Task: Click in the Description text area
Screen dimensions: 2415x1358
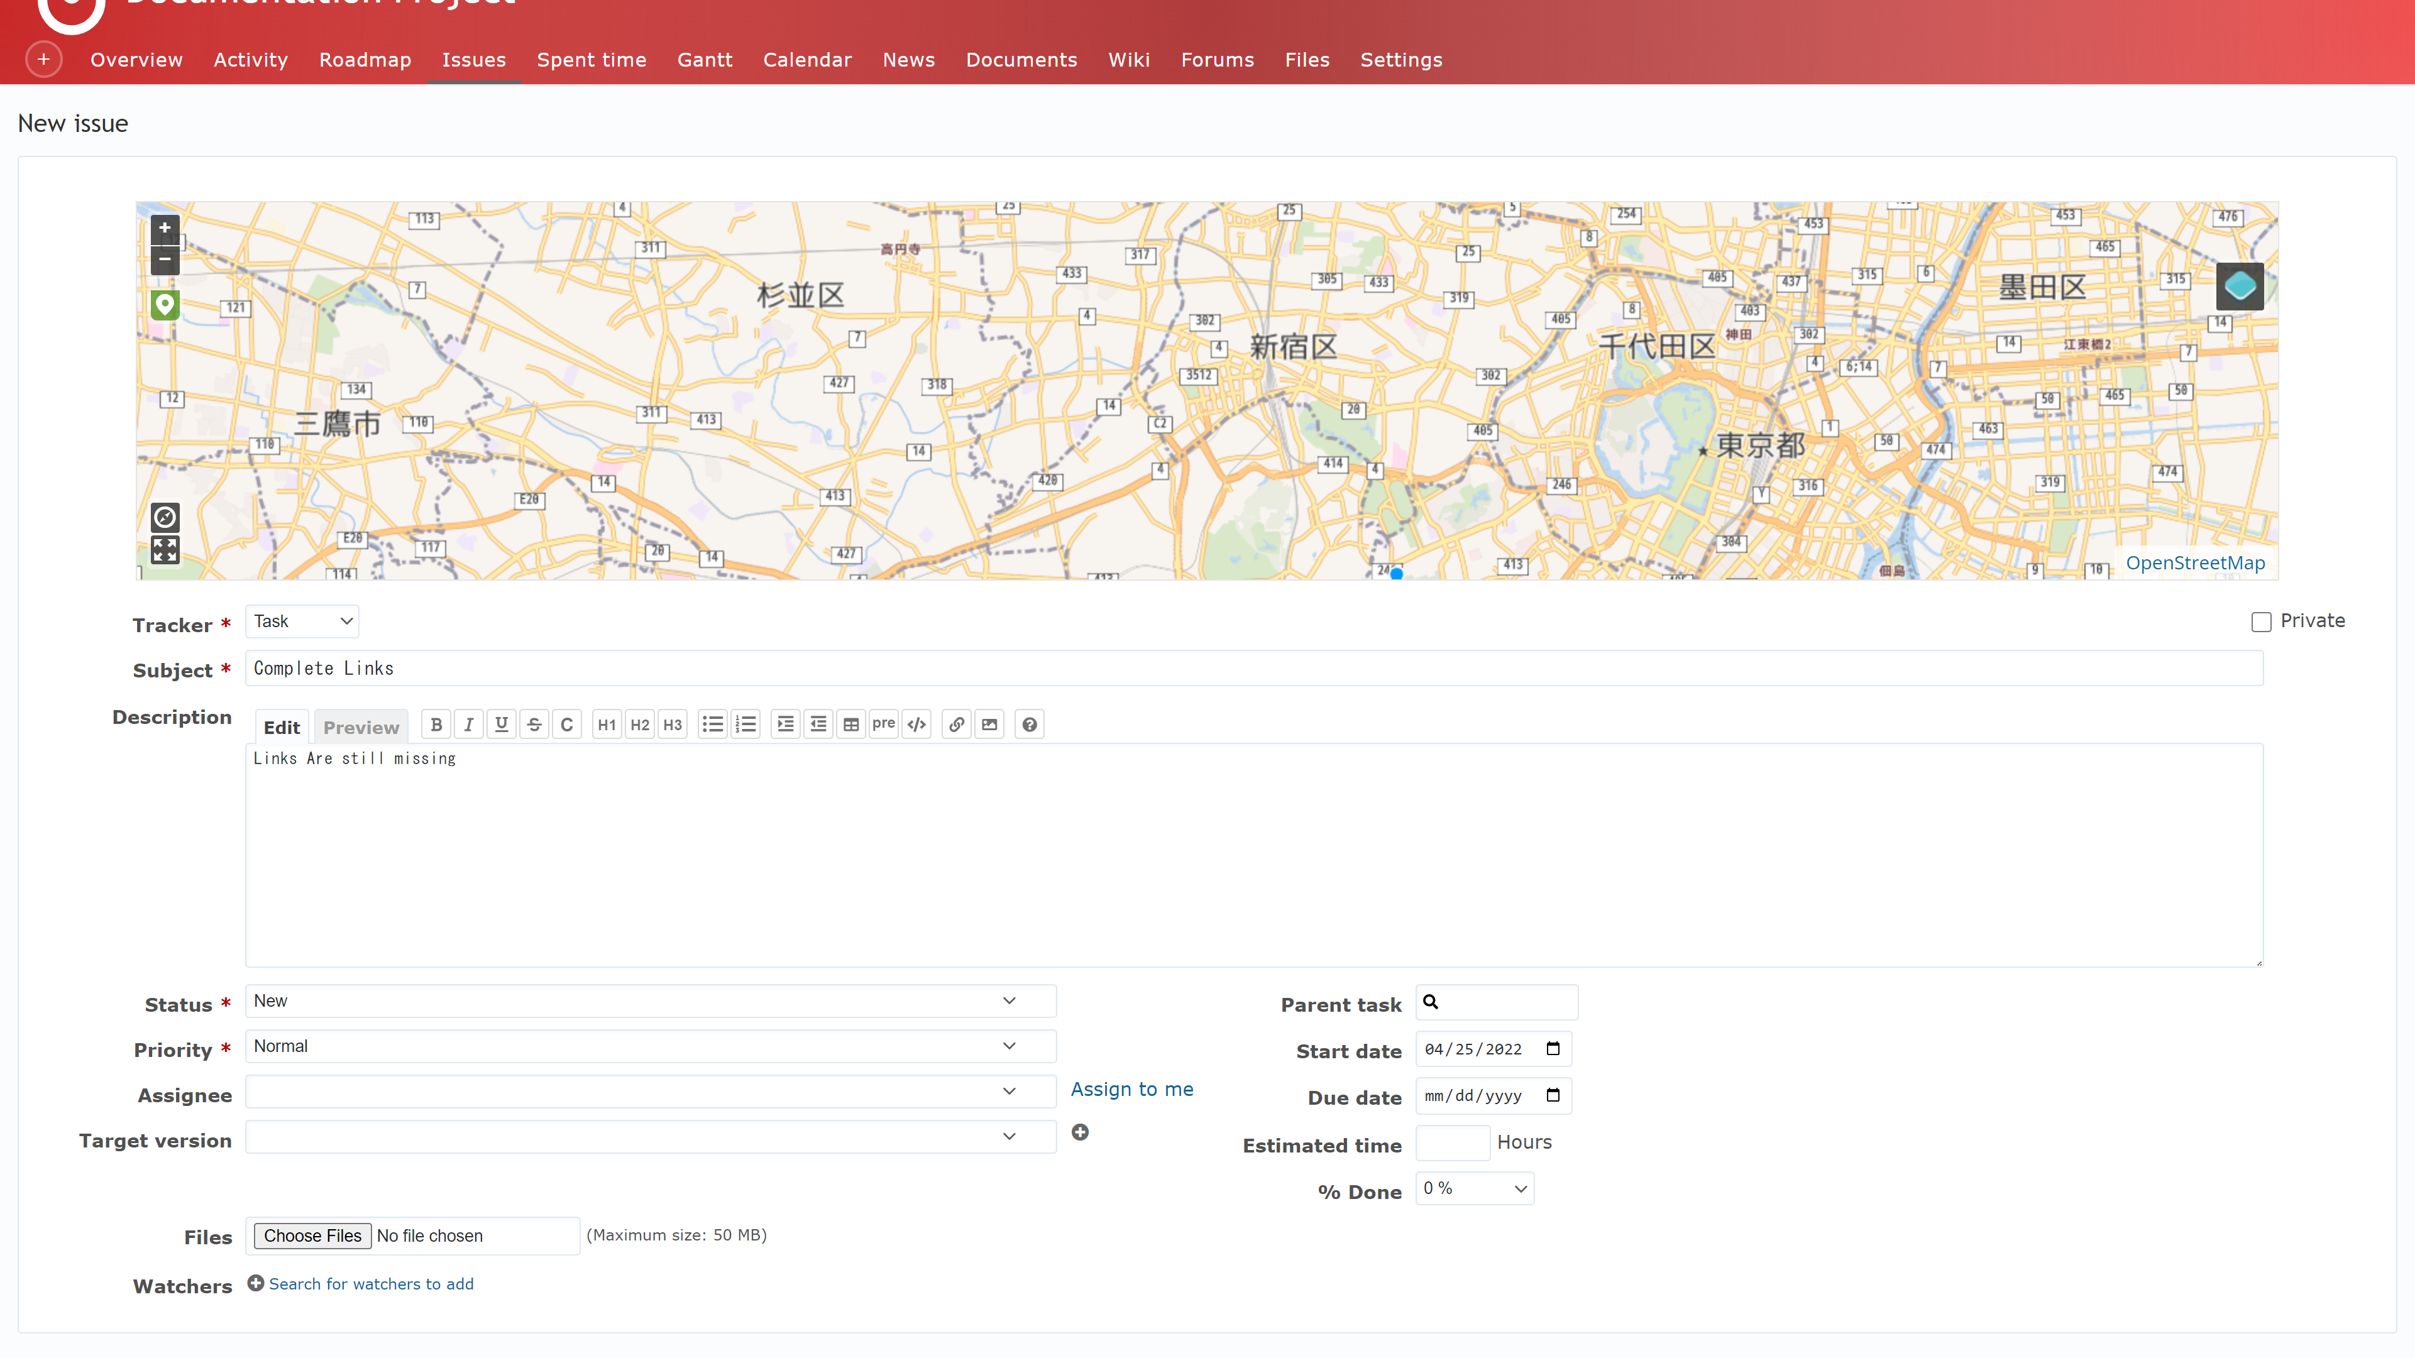Action: pyautogui.click(x=1255, y=856)
